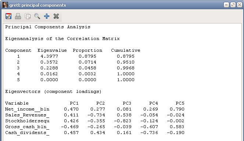Minimize the principal components window
Viewport: 244px width, 141px height.
point(226,5)
